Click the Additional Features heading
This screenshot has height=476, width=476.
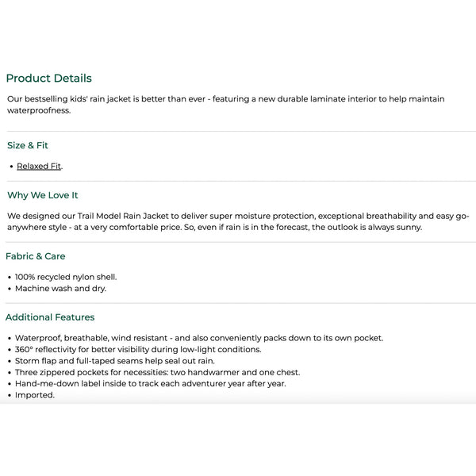(x=50, y=317)
